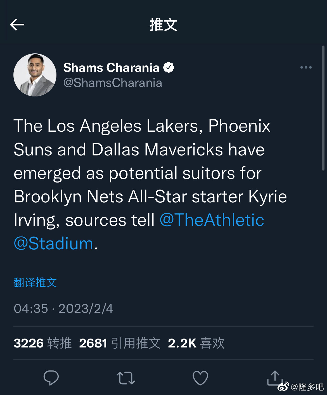The height and width of the screenshot is (395, 327).
Task: Tap the retweet arrows icon
Action: click(126, 378)
